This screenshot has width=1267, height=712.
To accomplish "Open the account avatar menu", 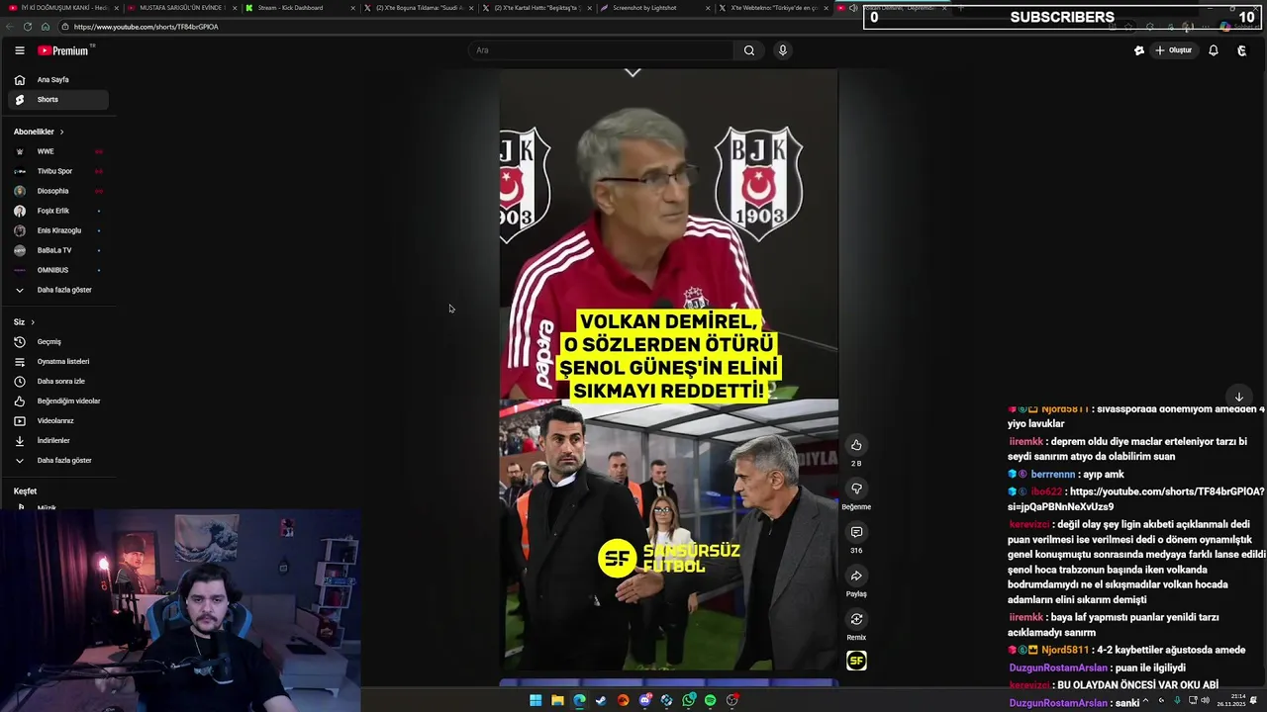I will point(1242,50).
